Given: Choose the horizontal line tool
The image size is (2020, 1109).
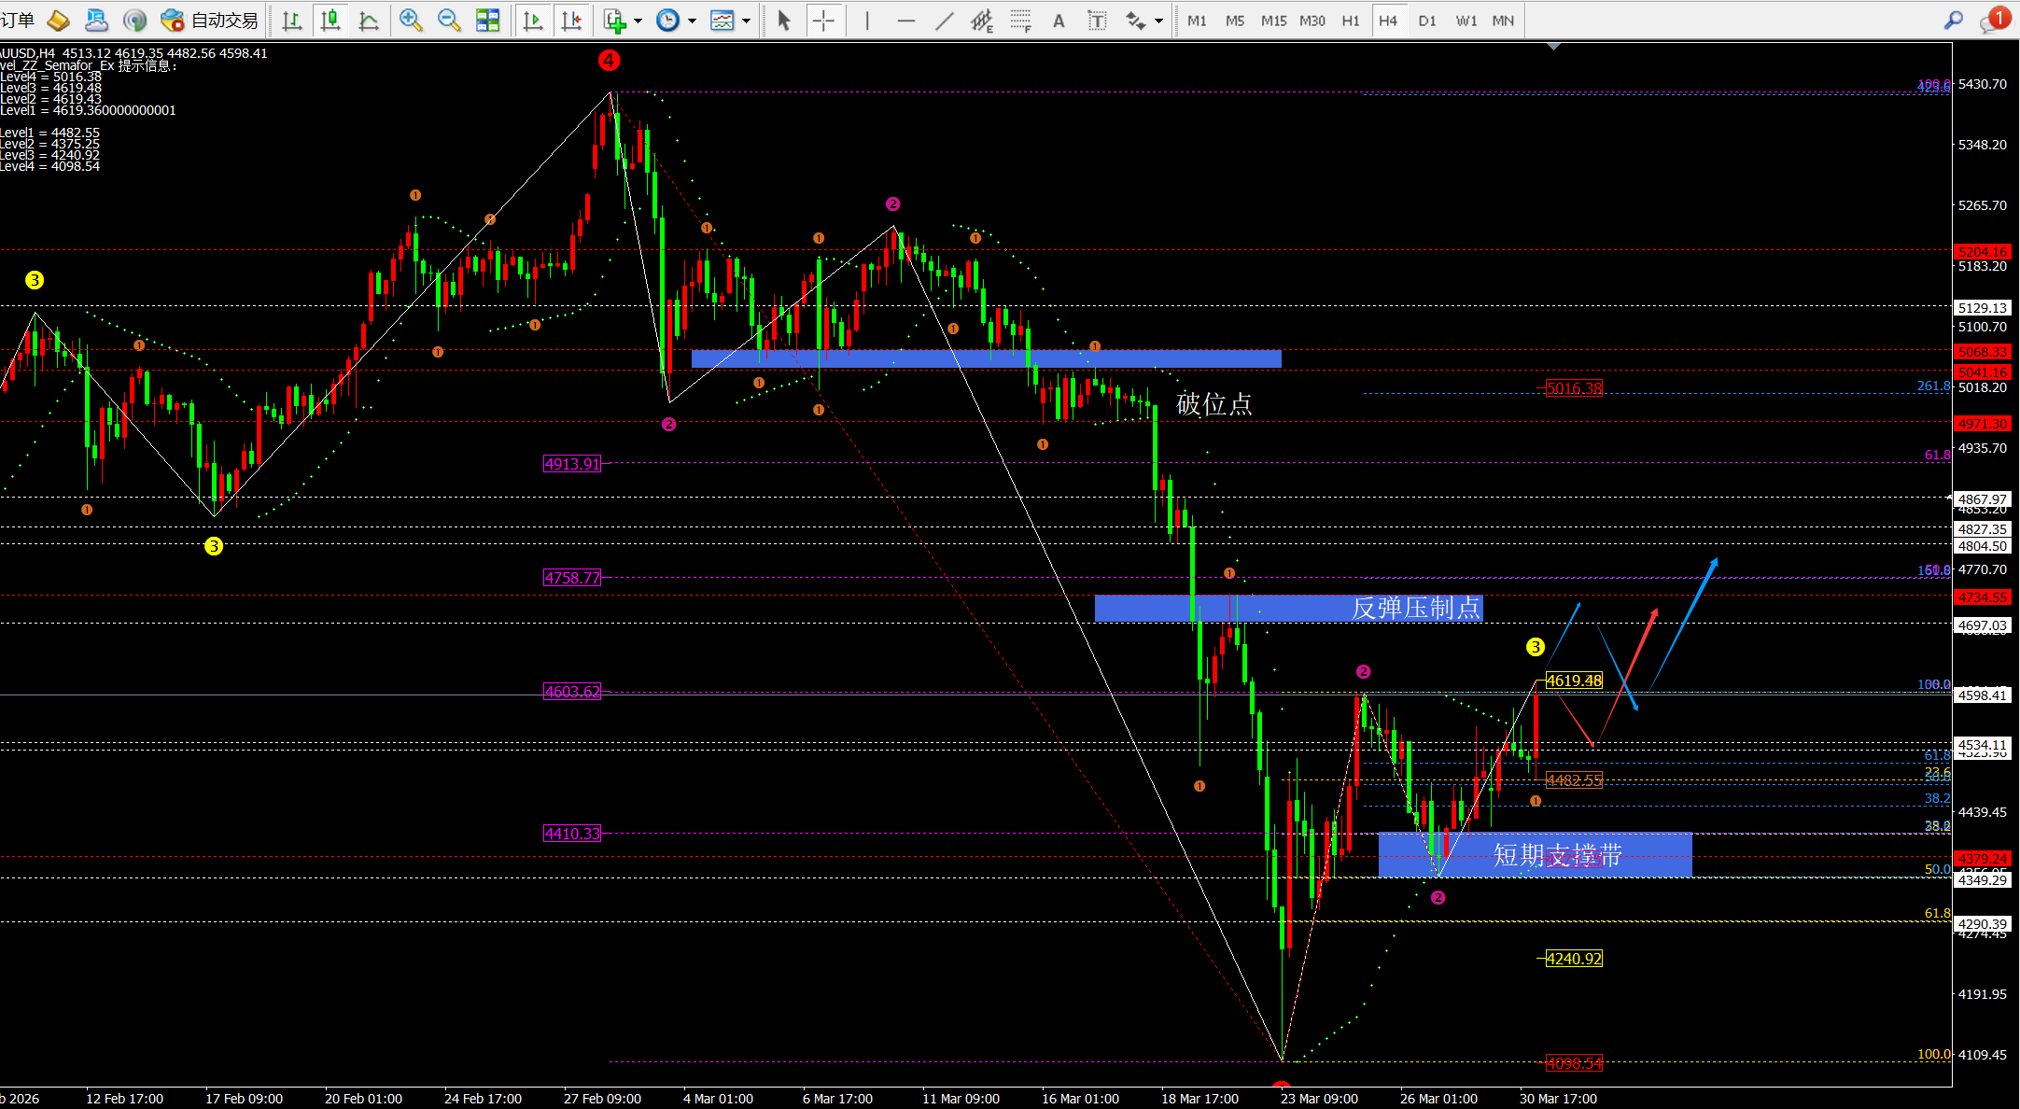Looking at the screenshot, I should click(905, 20).
